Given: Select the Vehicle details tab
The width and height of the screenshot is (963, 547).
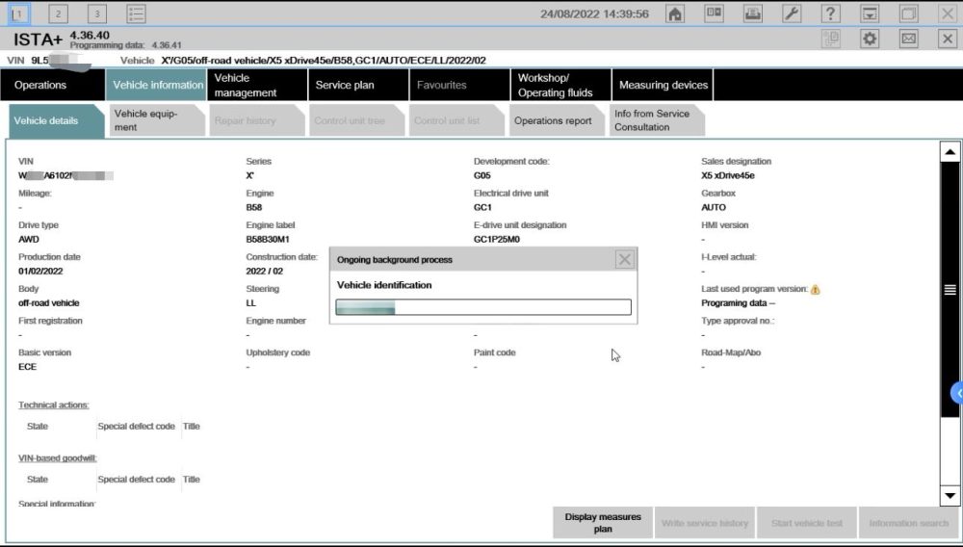Looking at the screenshot, I should 55,121.
